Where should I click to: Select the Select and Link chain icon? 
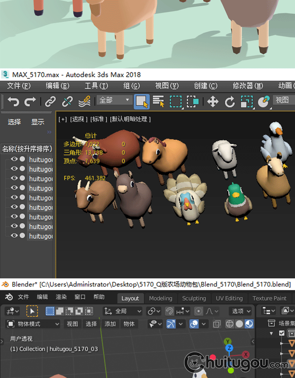[50, 102]
